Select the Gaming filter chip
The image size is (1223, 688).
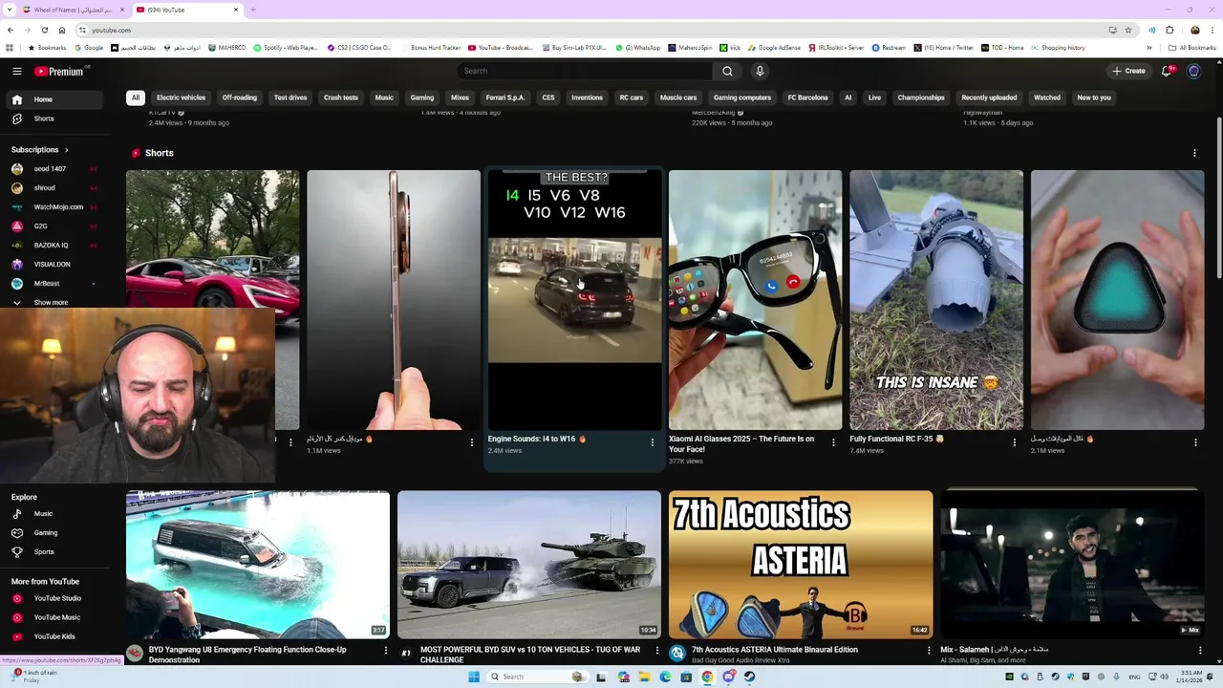click(422, 97)
